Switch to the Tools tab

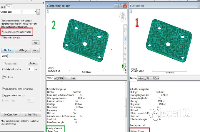pyautogui.click(x=9, y=6)
